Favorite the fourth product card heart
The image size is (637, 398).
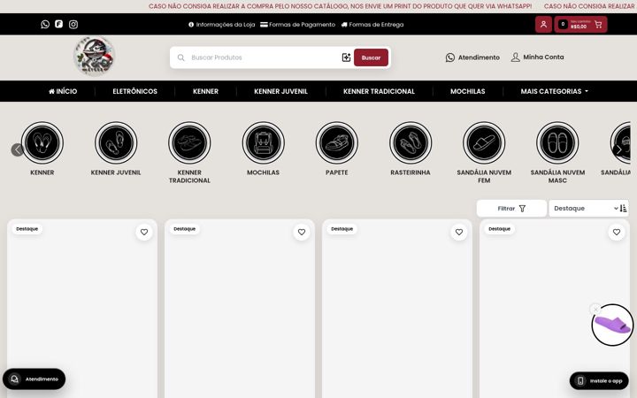coord(617,232)
